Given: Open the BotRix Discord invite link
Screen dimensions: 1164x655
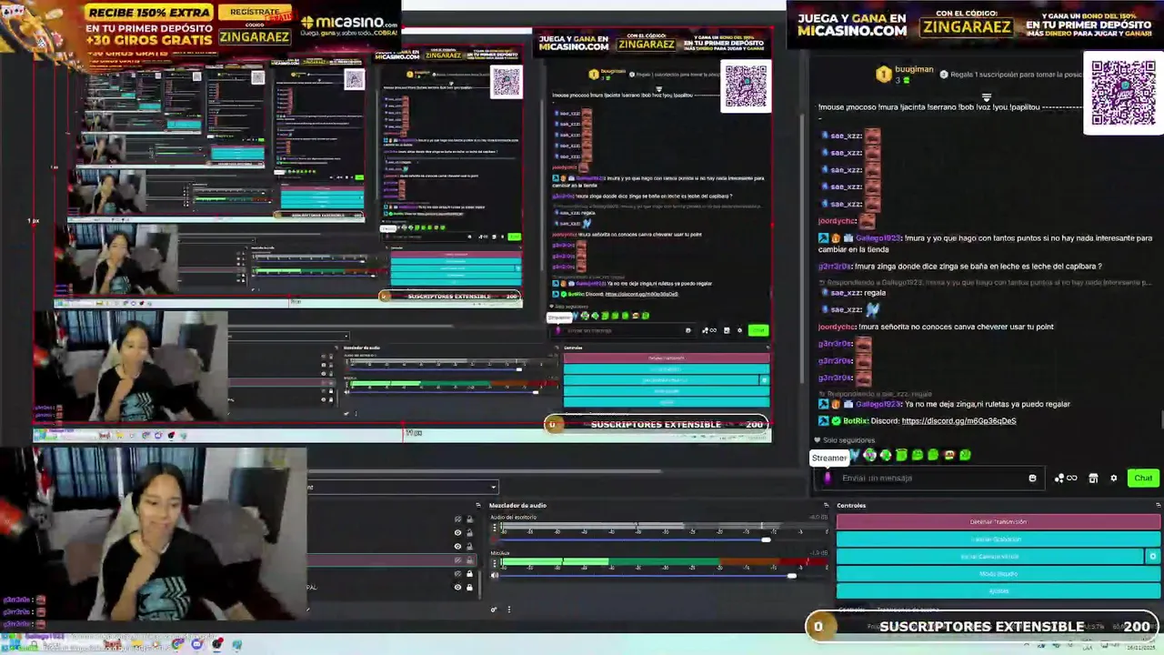Looking at the screenshot, I should [x=958, y=421].
